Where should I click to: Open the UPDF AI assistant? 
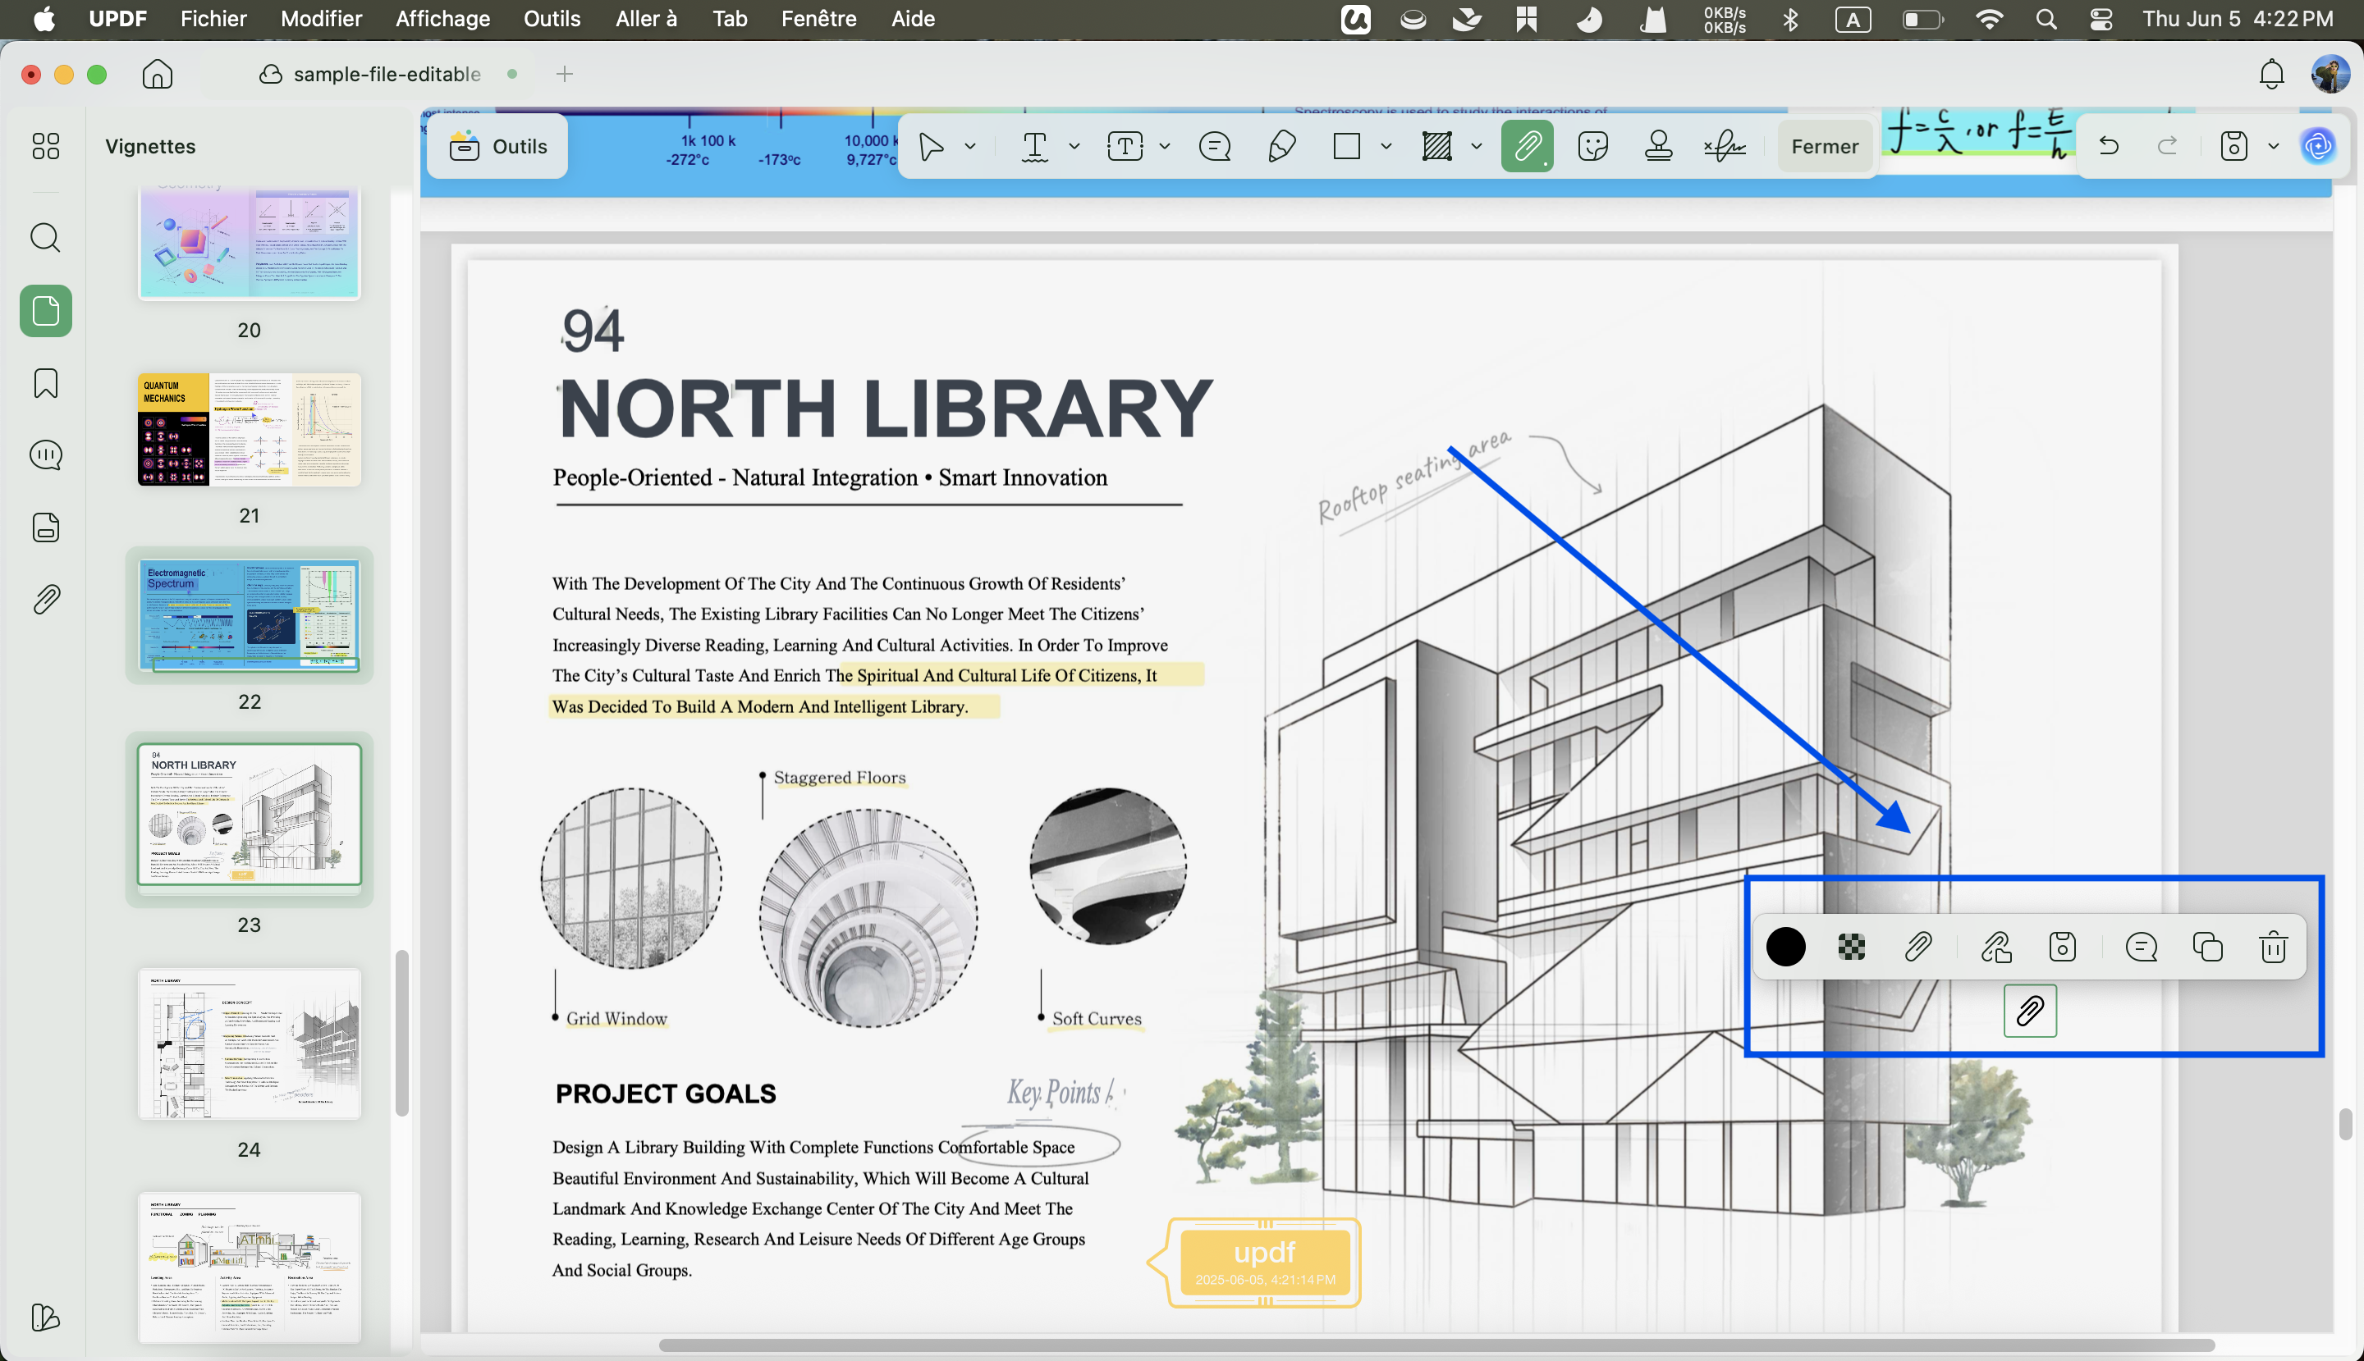(2317, 147)
